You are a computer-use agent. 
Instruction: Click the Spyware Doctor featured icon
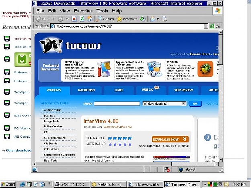click(155, 69)
